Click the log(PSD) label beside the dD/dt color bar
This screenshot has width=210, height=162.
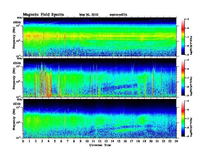tap(191, 86)
